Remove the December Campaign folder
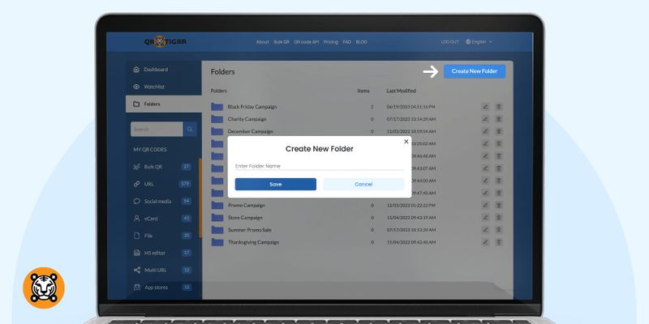This screenshot has height=324, width=649. tap(499, 131)
